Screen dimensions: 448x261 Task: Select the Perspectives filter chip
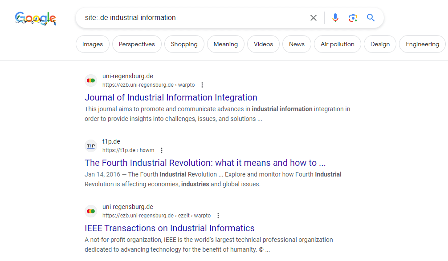pos(137,44)
